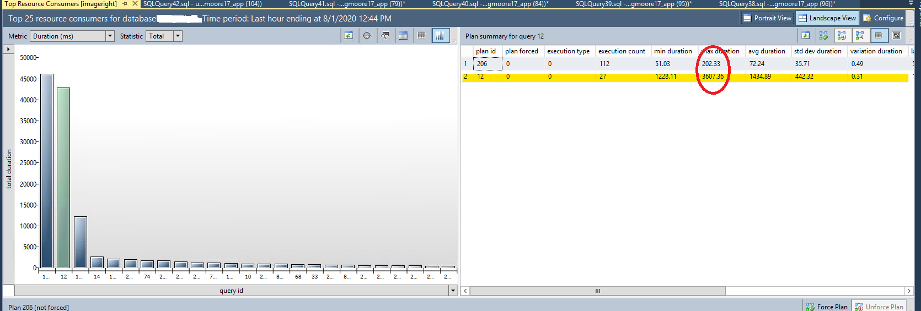Open the Configure settings
The width and height of the screenshot is (921, 311).
click(883, 18)
